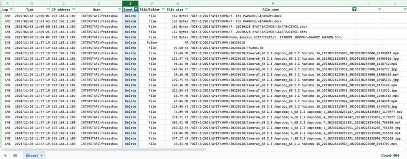Screen dimensions: 407x159
Task: Open the active green Event filter icon
Action: (136, 9)
